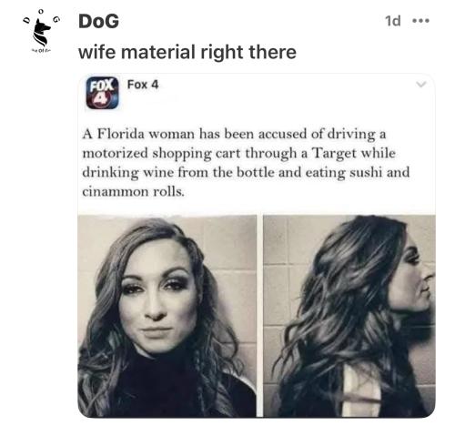
Task: Expand the chevron on the Fox 4 card
Action: point(421,85)
